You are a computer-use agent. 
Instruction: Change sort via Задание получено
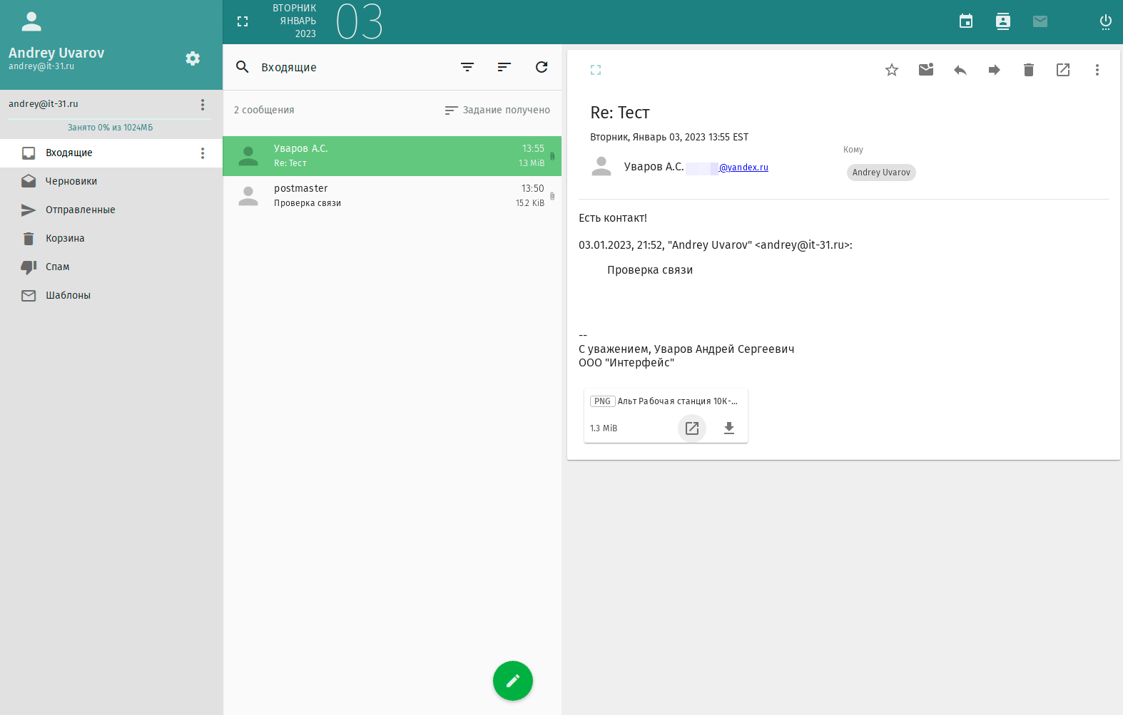pos(497,110)
